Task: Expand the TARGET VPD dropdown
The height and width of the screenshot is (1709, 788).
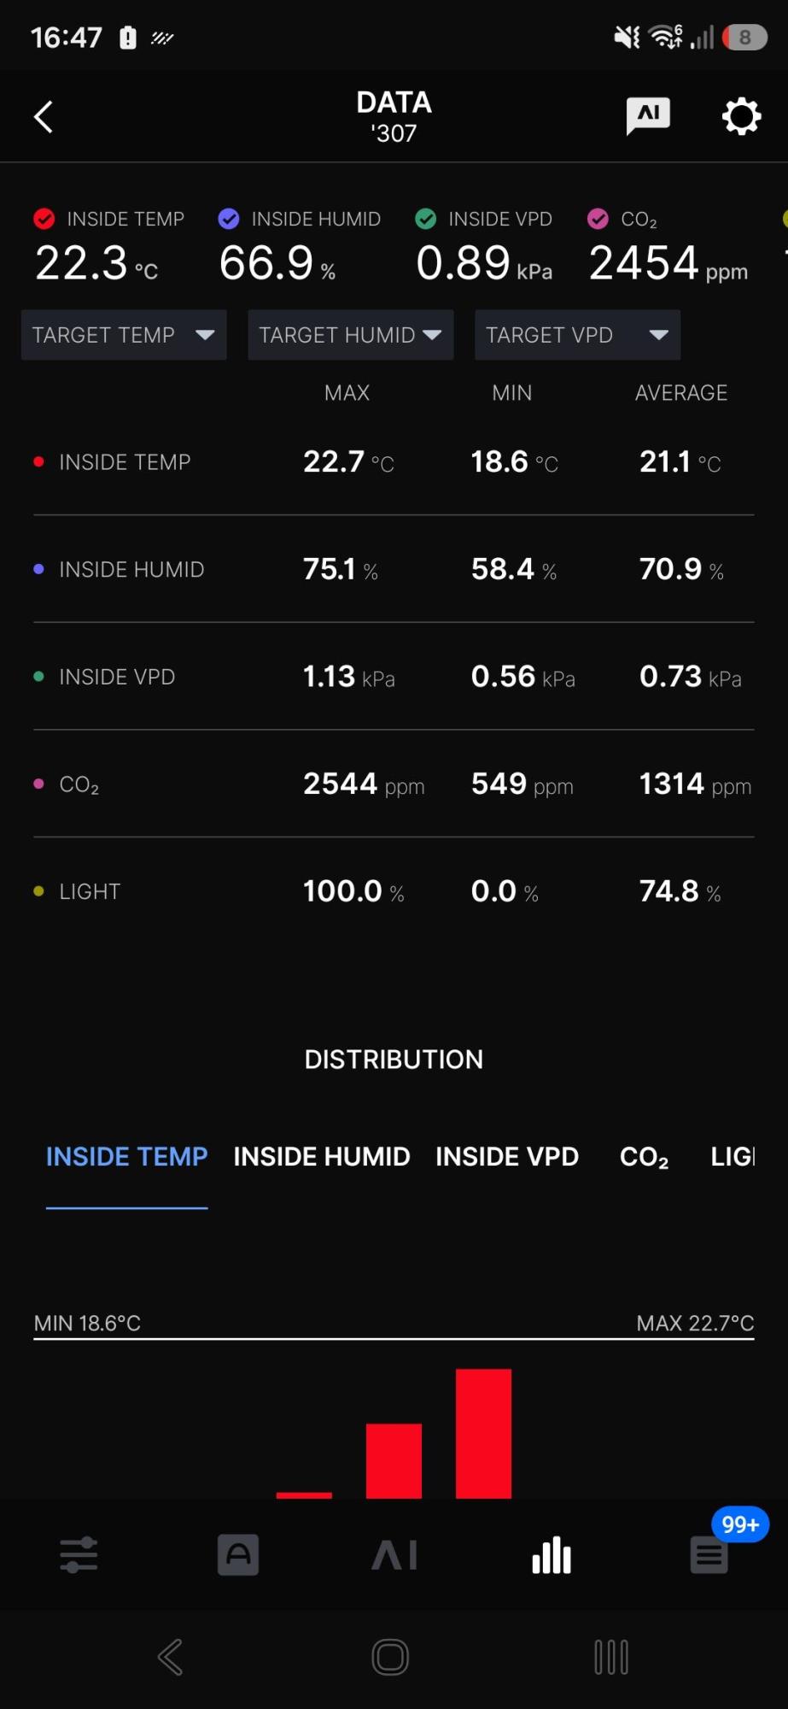Action: [x=577, y=335]
